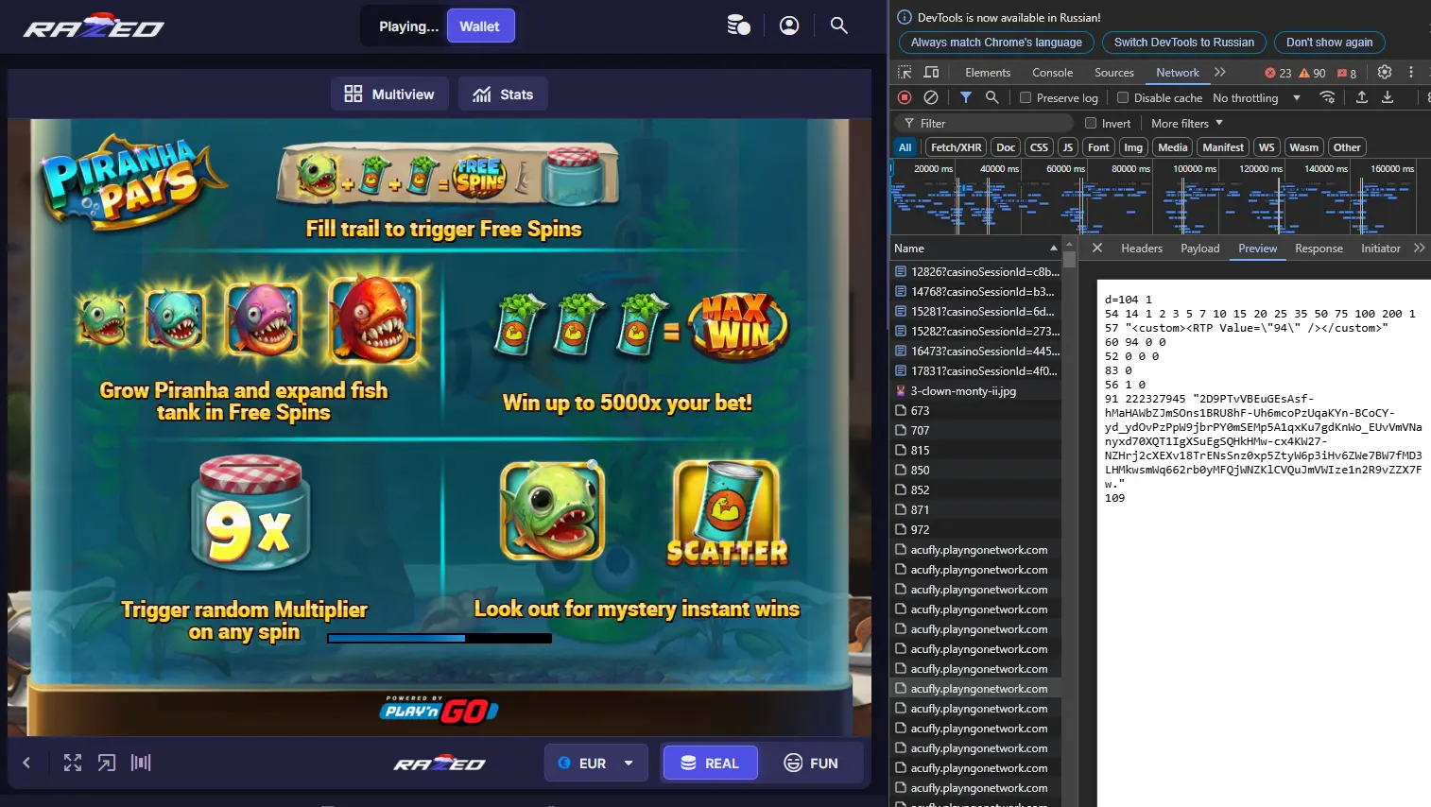Image resolution: width=1431 pixels, height=807 pixels.
Task: Open DevTools settings gear
Action: (x=1385, y=72)
